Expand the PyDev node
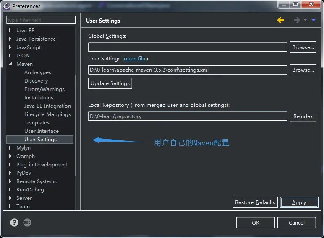324x238 pixels. (10, 173)
